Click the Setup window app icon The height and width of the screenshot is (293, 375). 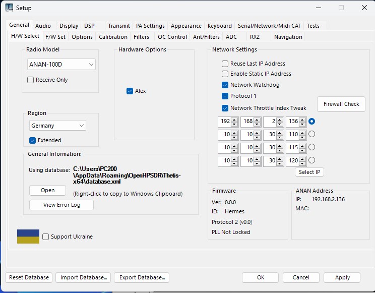click(x=9, y=8)
